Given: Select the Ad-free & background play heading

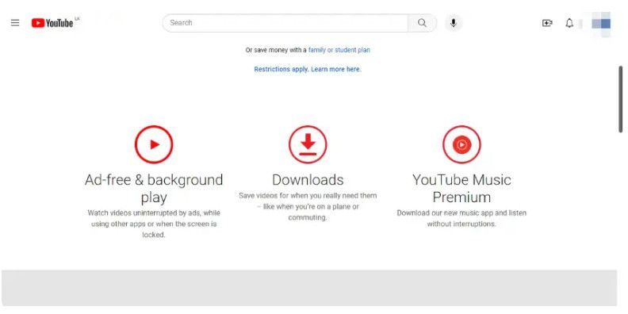Looking at the screenshot, I should click(154, 188).
